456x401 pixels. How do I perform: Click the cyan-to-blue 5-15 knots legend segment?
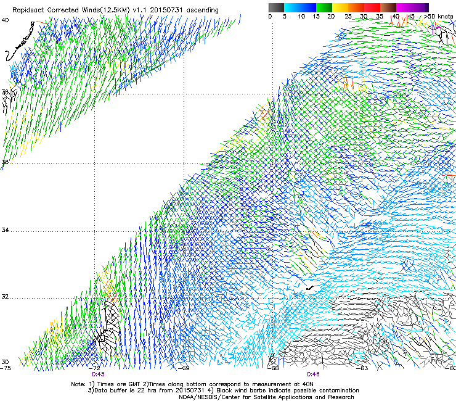tap(300, 7)
